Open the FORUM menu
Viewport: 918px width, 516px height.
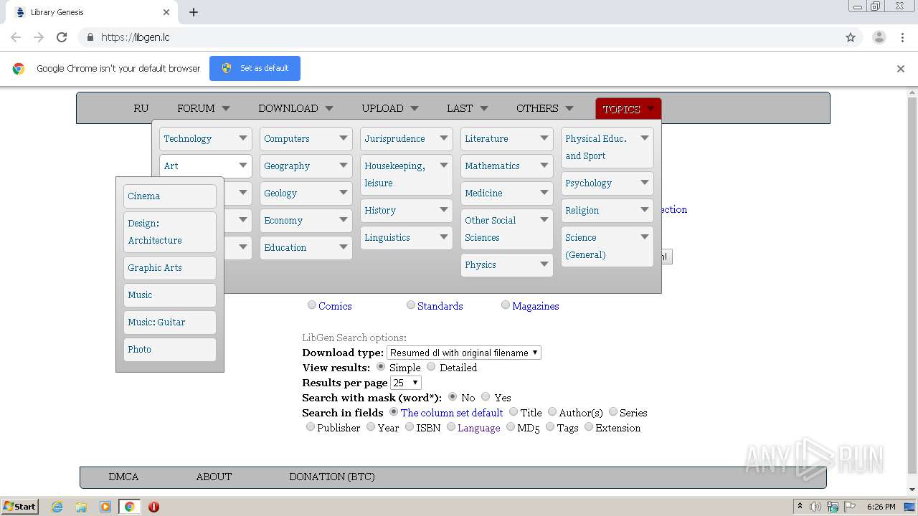coord(204,108)
